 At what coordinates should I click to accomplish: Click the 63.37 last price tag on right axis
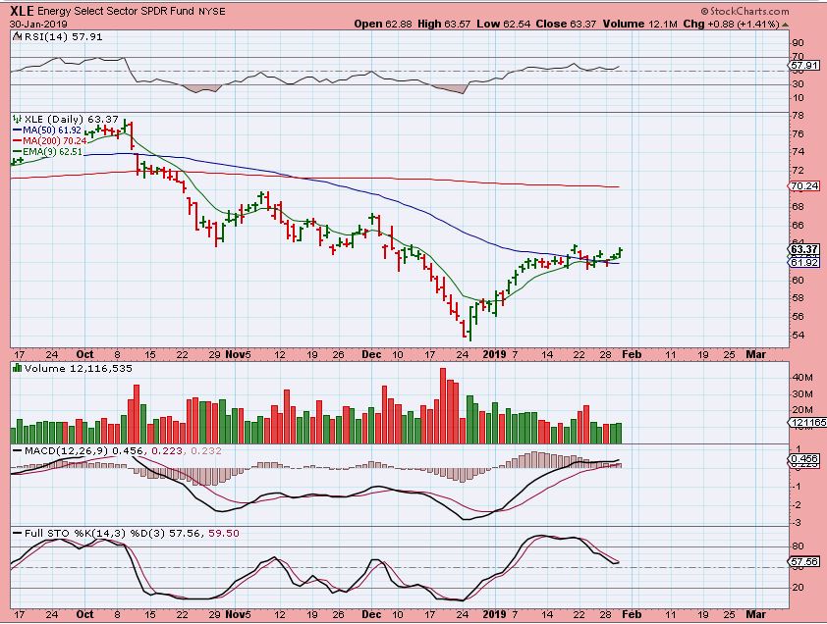(x=803, y=249)
